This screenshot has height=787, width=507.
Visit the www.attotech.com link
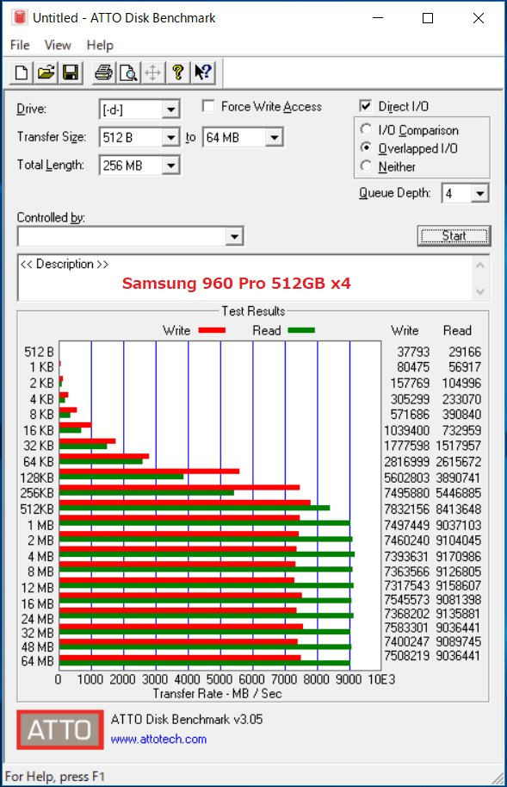coord(158,739)
